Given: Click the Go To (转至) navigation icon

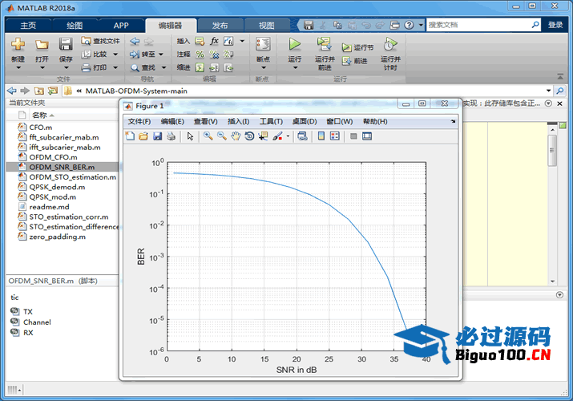Looking at the screenshot, I should click(x=135, y=55).
